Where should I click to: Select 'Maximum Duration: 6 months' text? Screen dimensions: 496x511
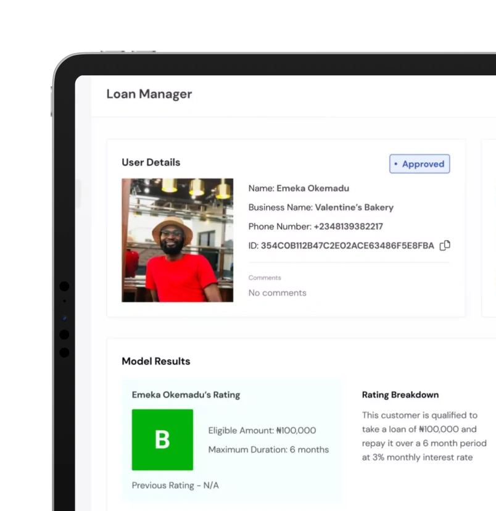[x=269, y=449]
